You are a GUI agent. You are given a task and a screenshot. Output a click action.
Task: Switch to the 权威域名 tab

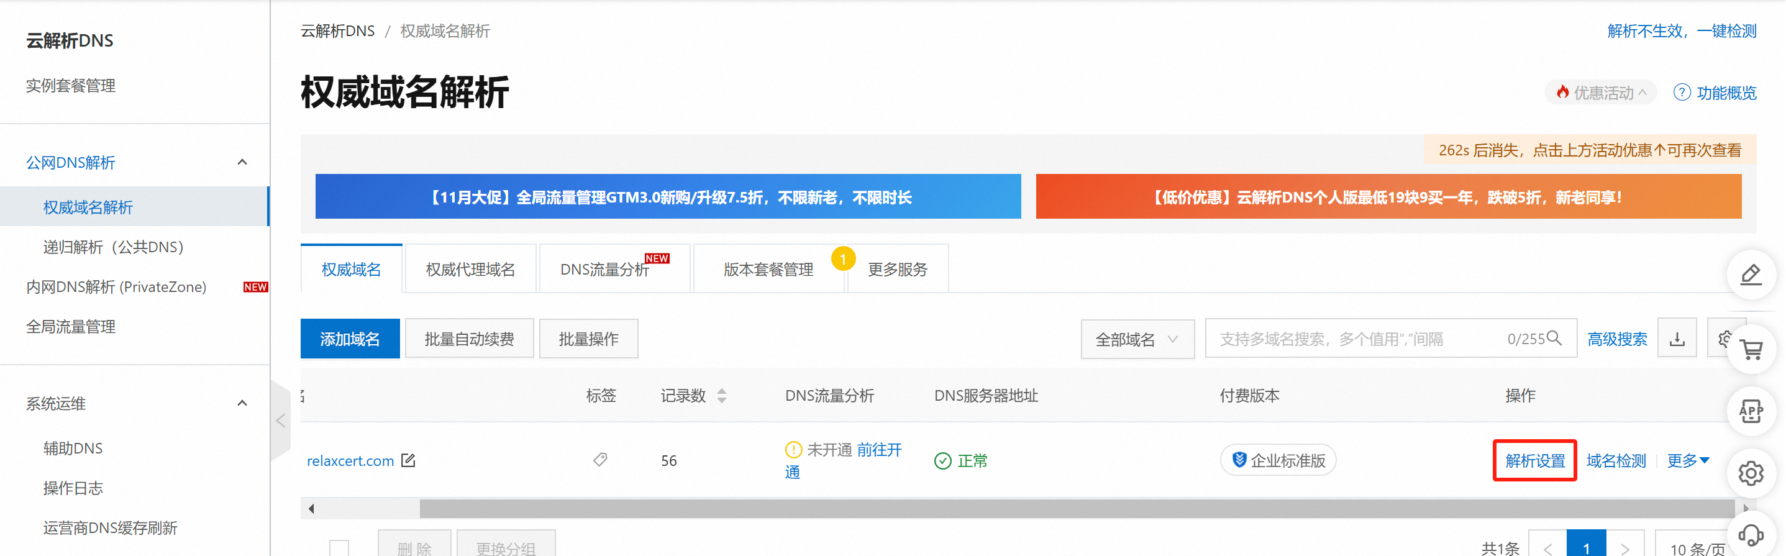click(x=352, y=269)
